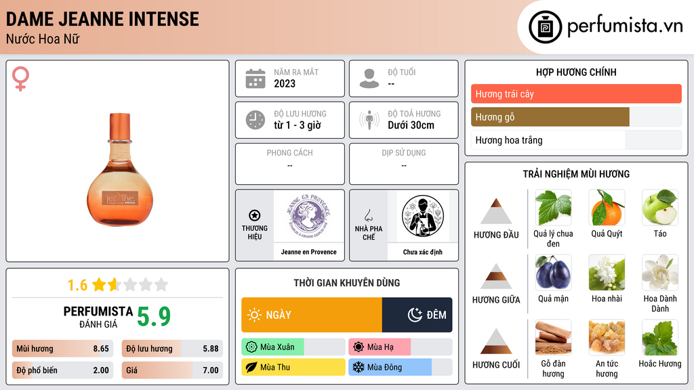Click the perfumer illustration for Chưa xác định

pos(423,216)
